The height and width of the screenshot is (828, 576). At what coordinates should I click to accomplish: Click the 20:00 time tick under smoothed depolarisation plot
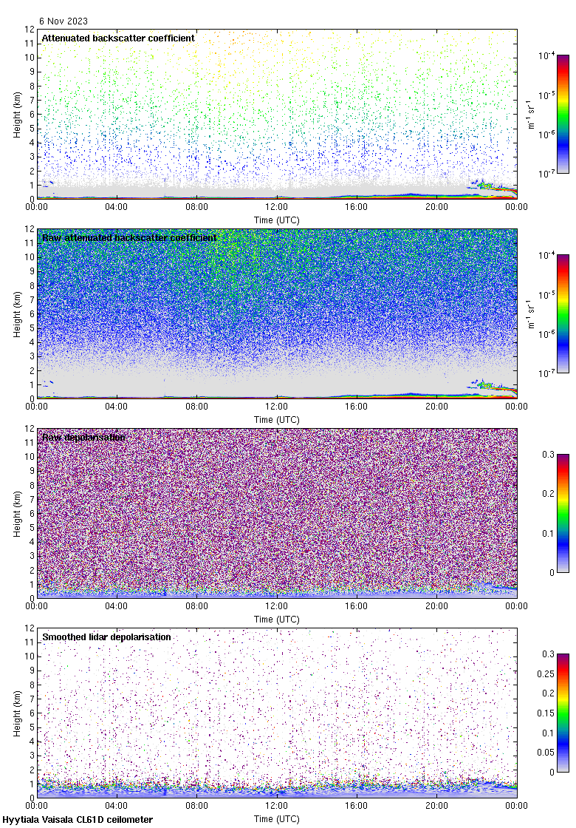(x=436, y=806)
